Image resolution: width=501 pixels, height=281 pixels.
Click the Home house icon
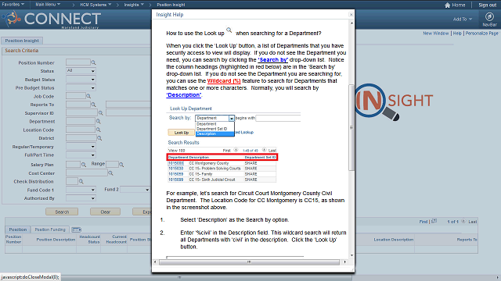point(447,5)
